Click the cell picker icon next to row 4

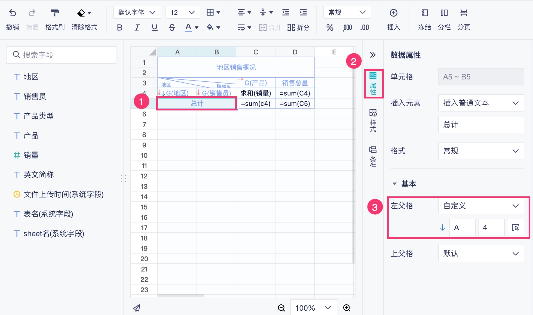pos(515,227)
